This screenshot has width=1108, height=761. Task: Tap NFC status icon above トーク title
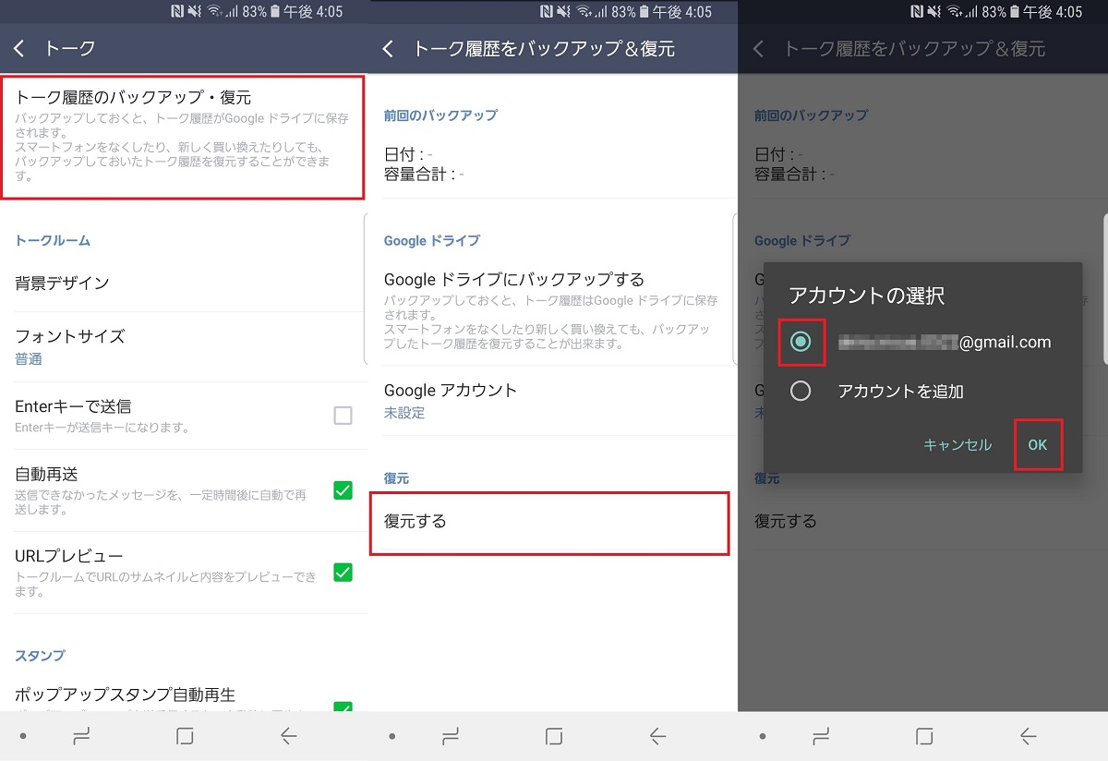coord(178,12)
